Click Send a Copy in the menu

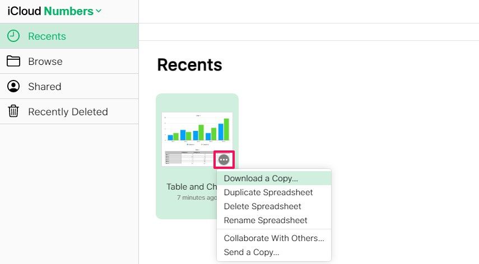point(252,252)
